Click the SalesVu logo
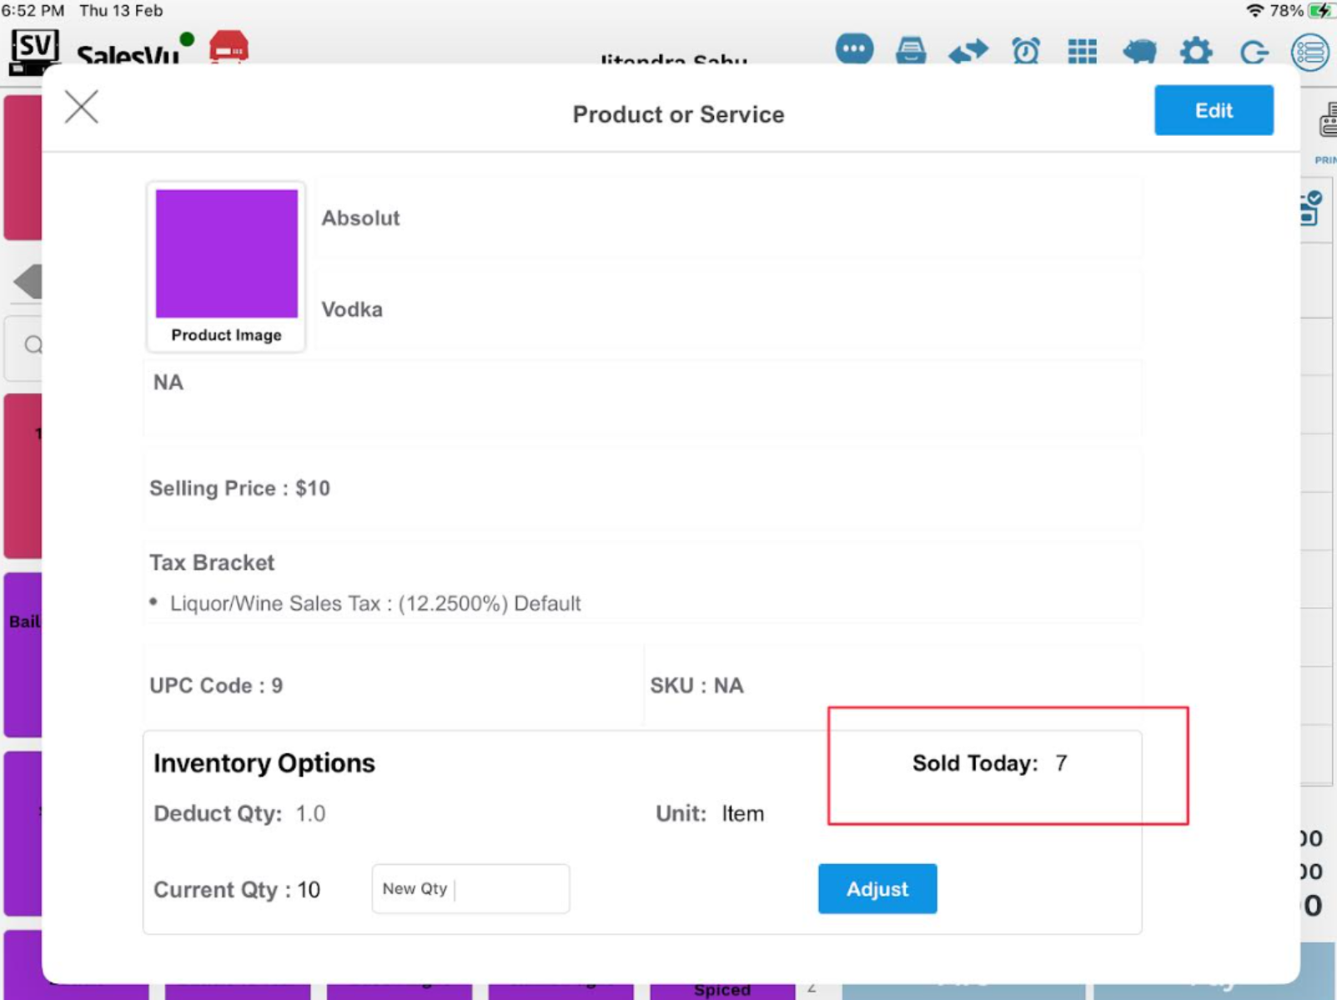The image size is (1337, 1000). (x=94, y=52)
